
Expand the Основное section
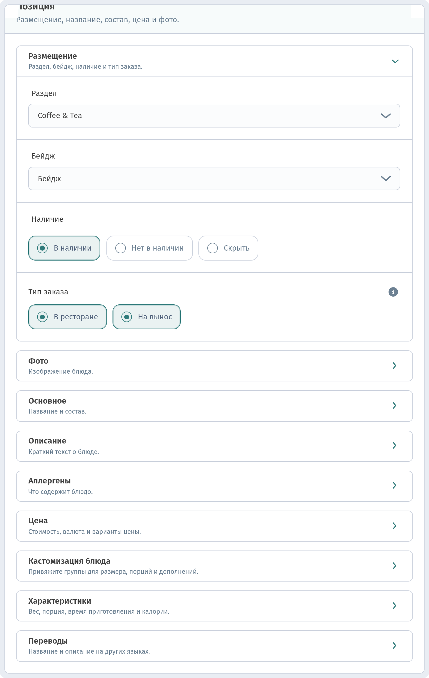[x=214, y=406]
